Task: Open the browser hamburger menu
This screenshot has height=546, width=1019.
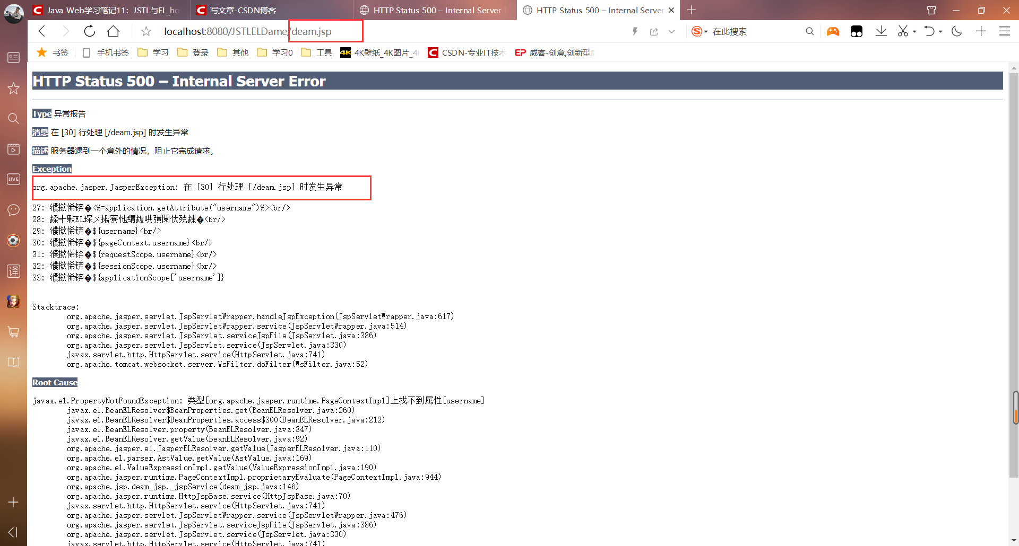Action: 1004,31
